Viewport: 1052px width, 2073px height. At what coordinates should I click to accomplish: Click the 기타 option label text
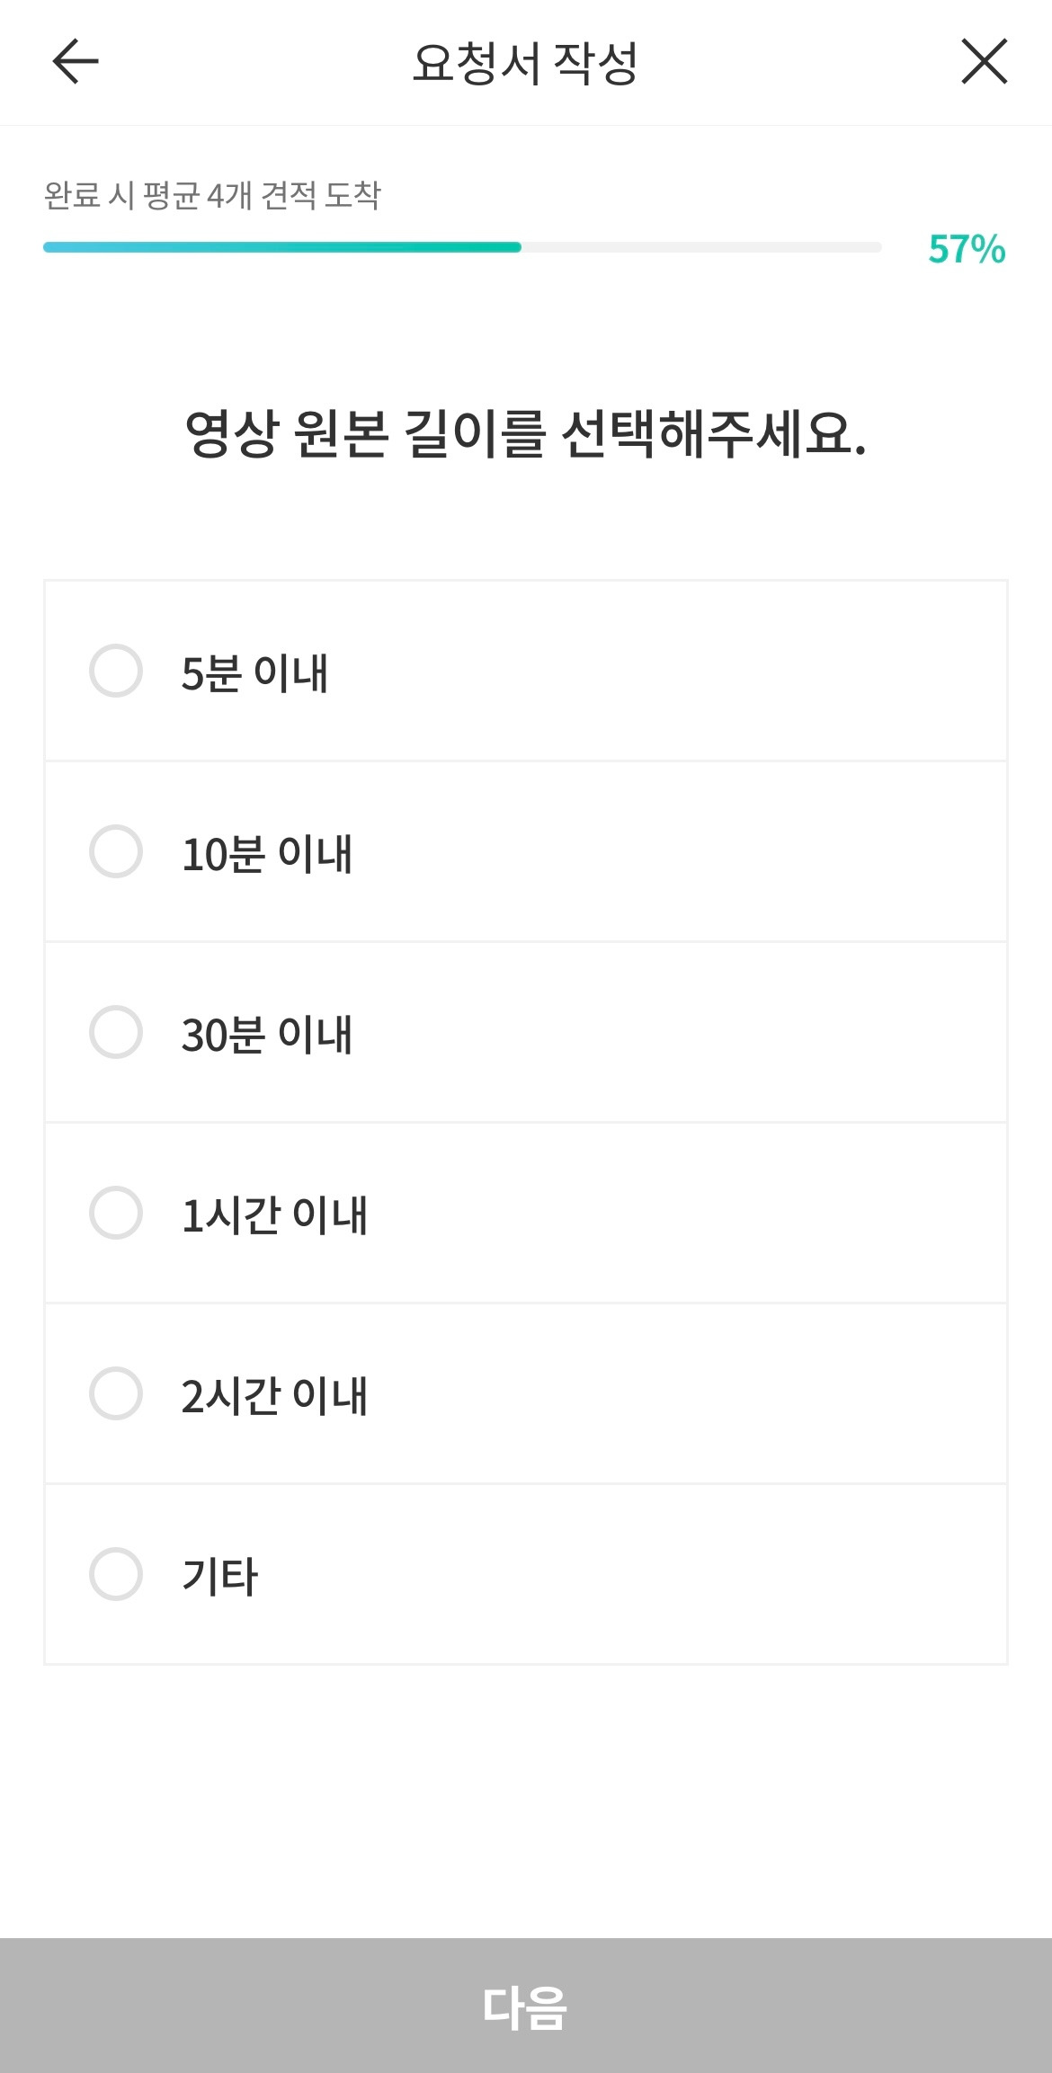tap(220, 1577)
